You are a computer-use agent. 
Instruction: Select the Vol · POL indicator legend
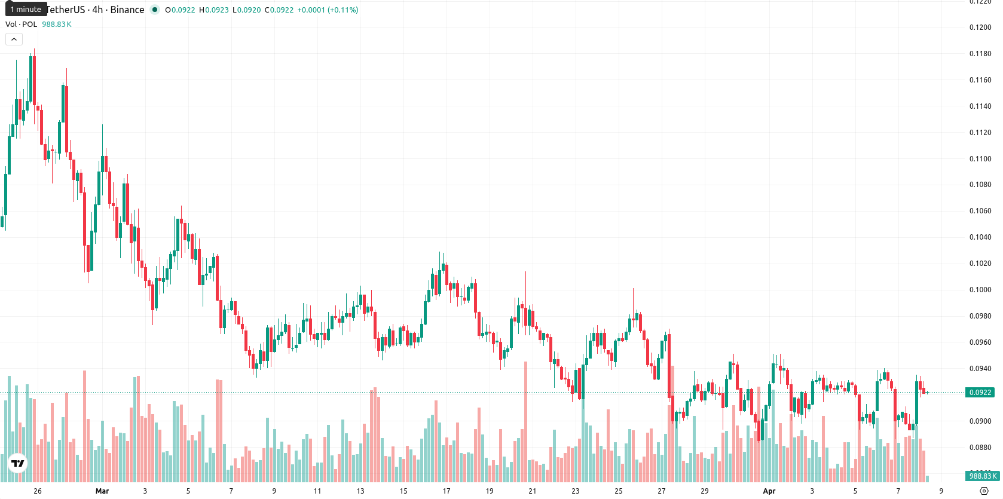coord(22,25)
